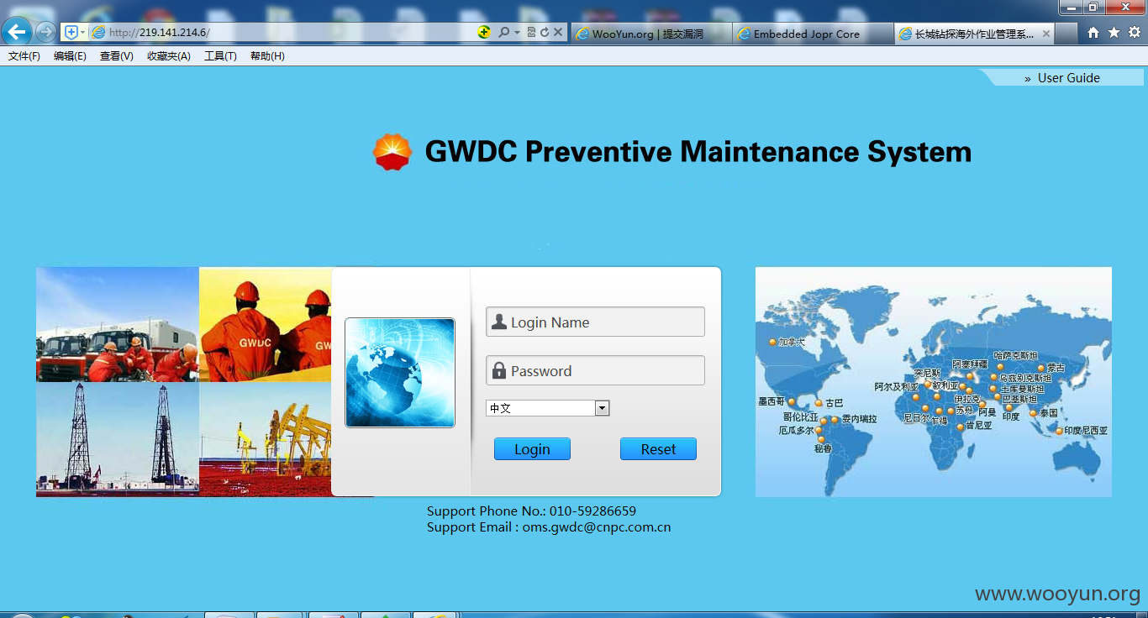Viewport: 1148px width, 618px height.
Task: Click the blue Login button
Action: pyautogui.click(x=532, y=449)
